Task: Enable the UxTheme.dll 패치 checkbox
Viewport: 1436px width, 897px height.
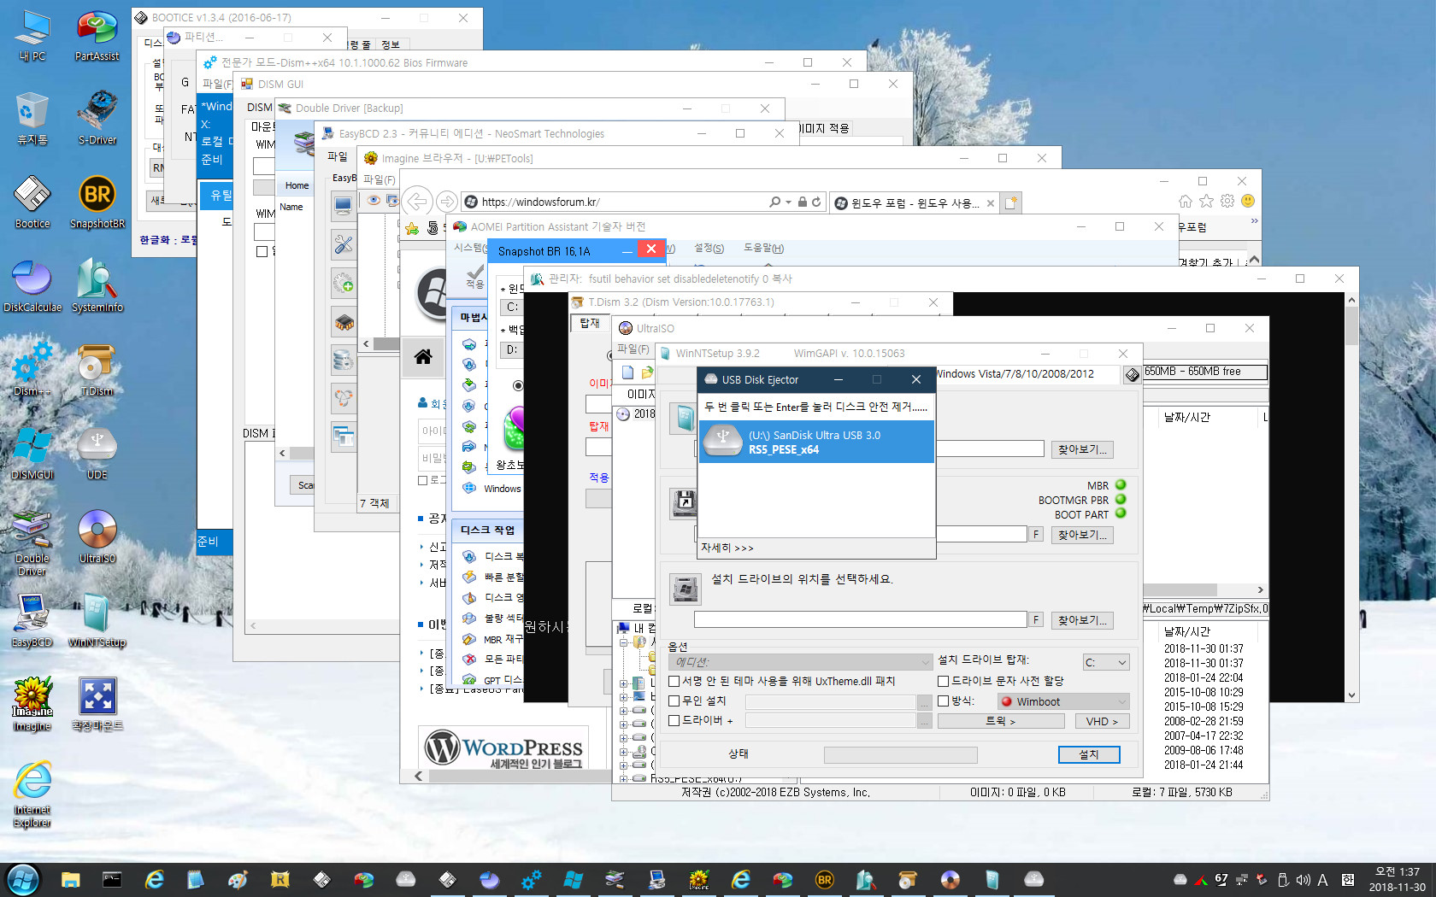Action: tap(674, 681)
